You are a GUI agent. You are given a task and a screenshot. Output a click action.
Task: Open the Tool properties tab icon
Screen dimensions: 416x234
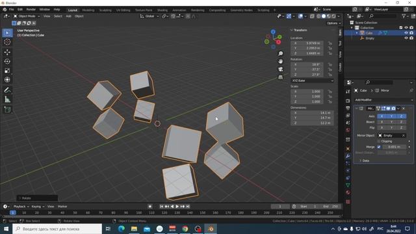[348, 92]
